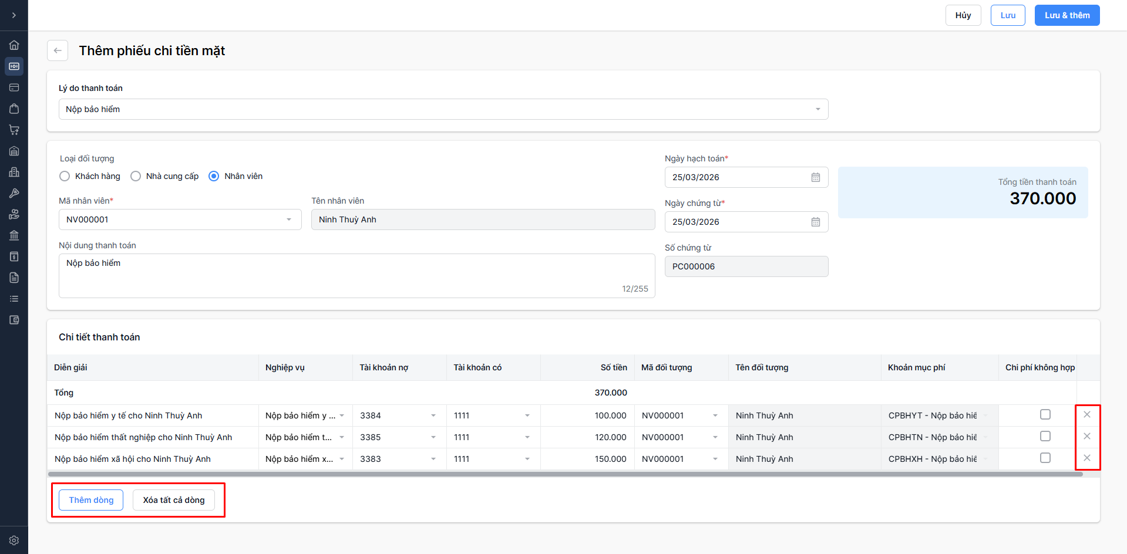Viewport: 1127px width, 554px height.
Task: Delete the row for account 3384
Action: tap(1086, 415)
